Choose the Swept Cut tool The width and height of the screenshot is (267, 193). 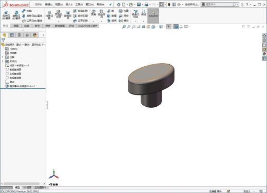click(x=81, y=11)
